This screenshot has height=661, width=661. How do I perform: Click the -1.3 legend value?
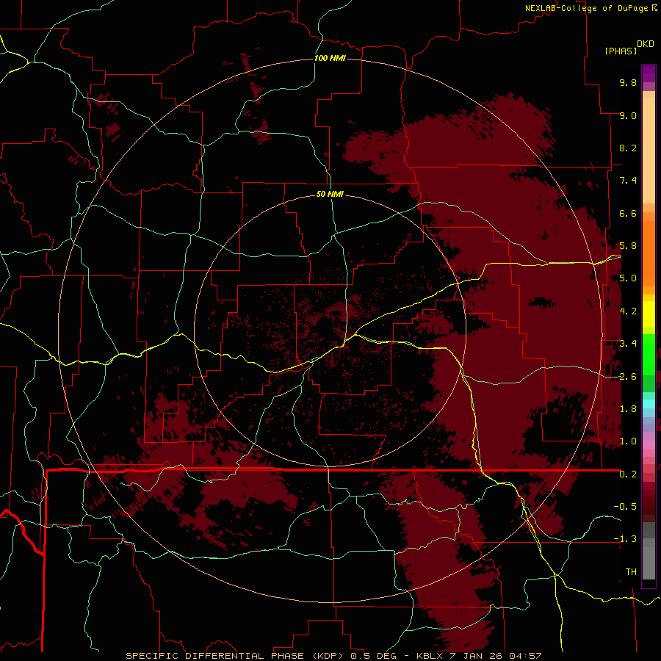[625, 539]
